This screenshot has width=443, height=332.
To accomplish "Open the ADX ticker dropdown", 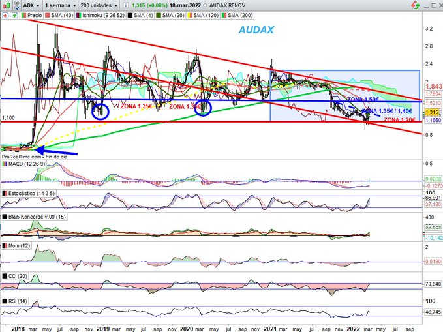I will coord(31,5).
